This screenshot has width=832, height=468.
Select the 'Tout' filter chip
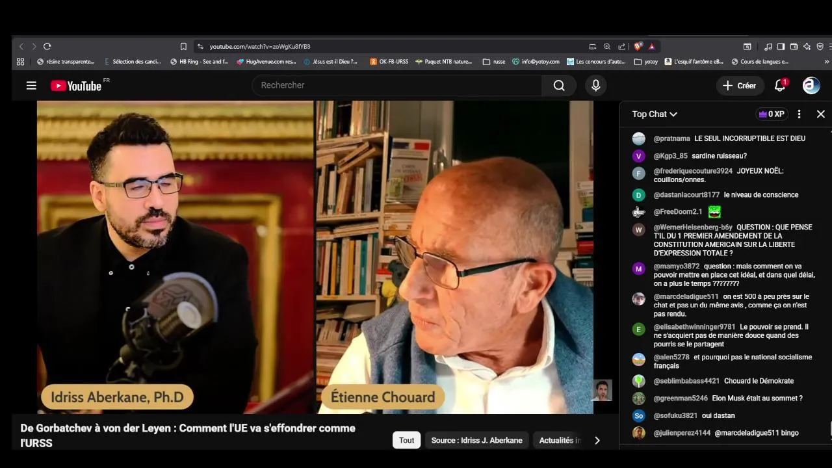[x=407, y=440]
